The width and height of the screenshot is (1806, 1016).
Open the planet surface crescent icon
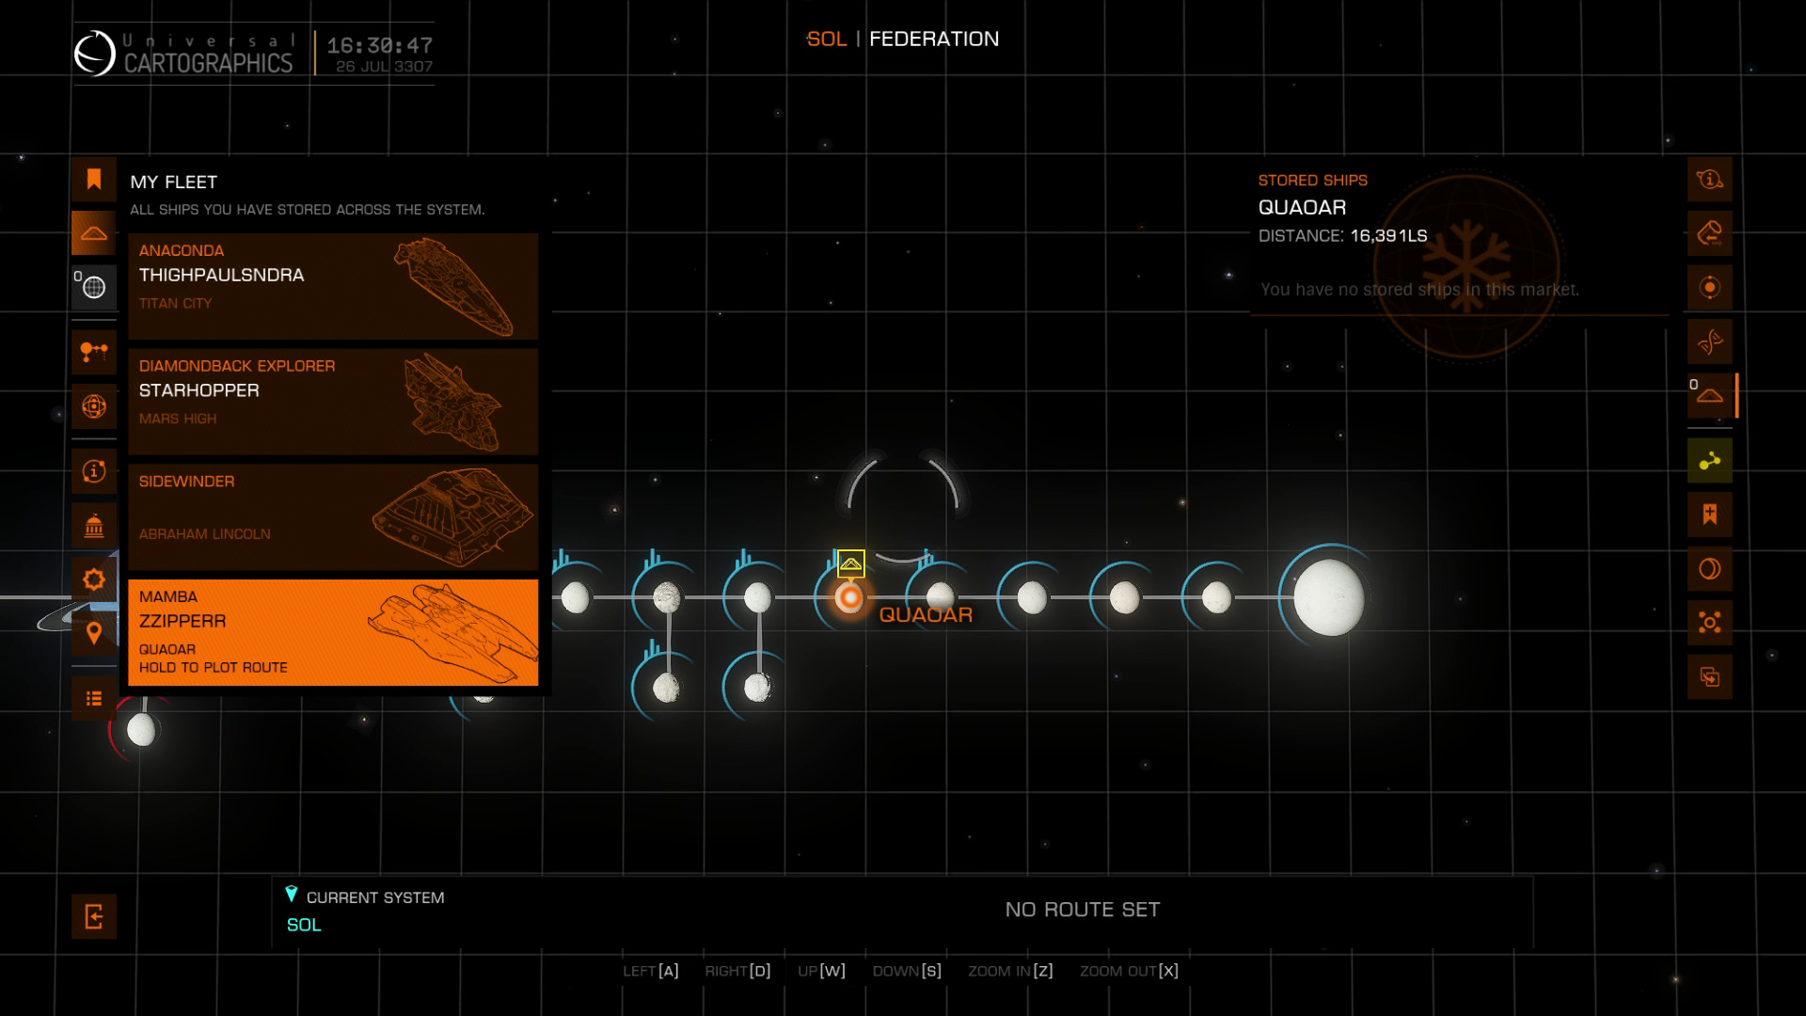[1710, 568]
